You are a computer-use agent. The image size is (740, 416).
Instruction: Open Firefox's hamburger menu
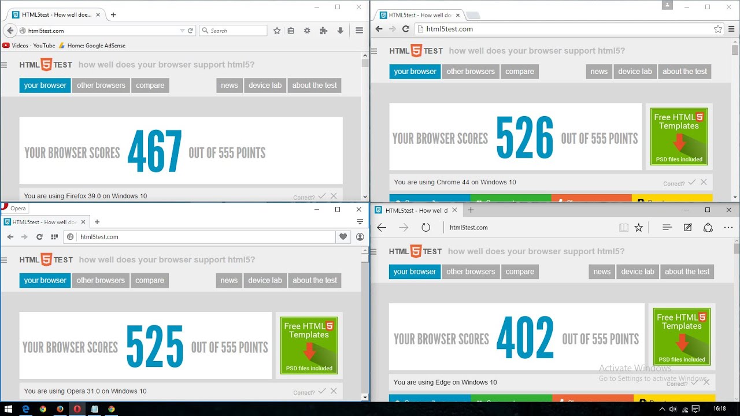(x=359, y=31)
